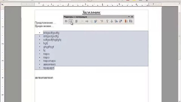This screenshot has height=102, width=181.
Task: Move selected item down with down arrow
Action: (112, 21)
